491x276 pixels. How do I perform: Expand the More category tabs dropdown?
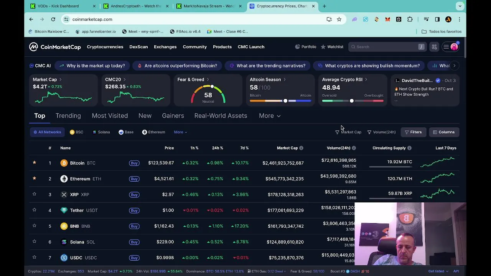[x=270, y=116]
